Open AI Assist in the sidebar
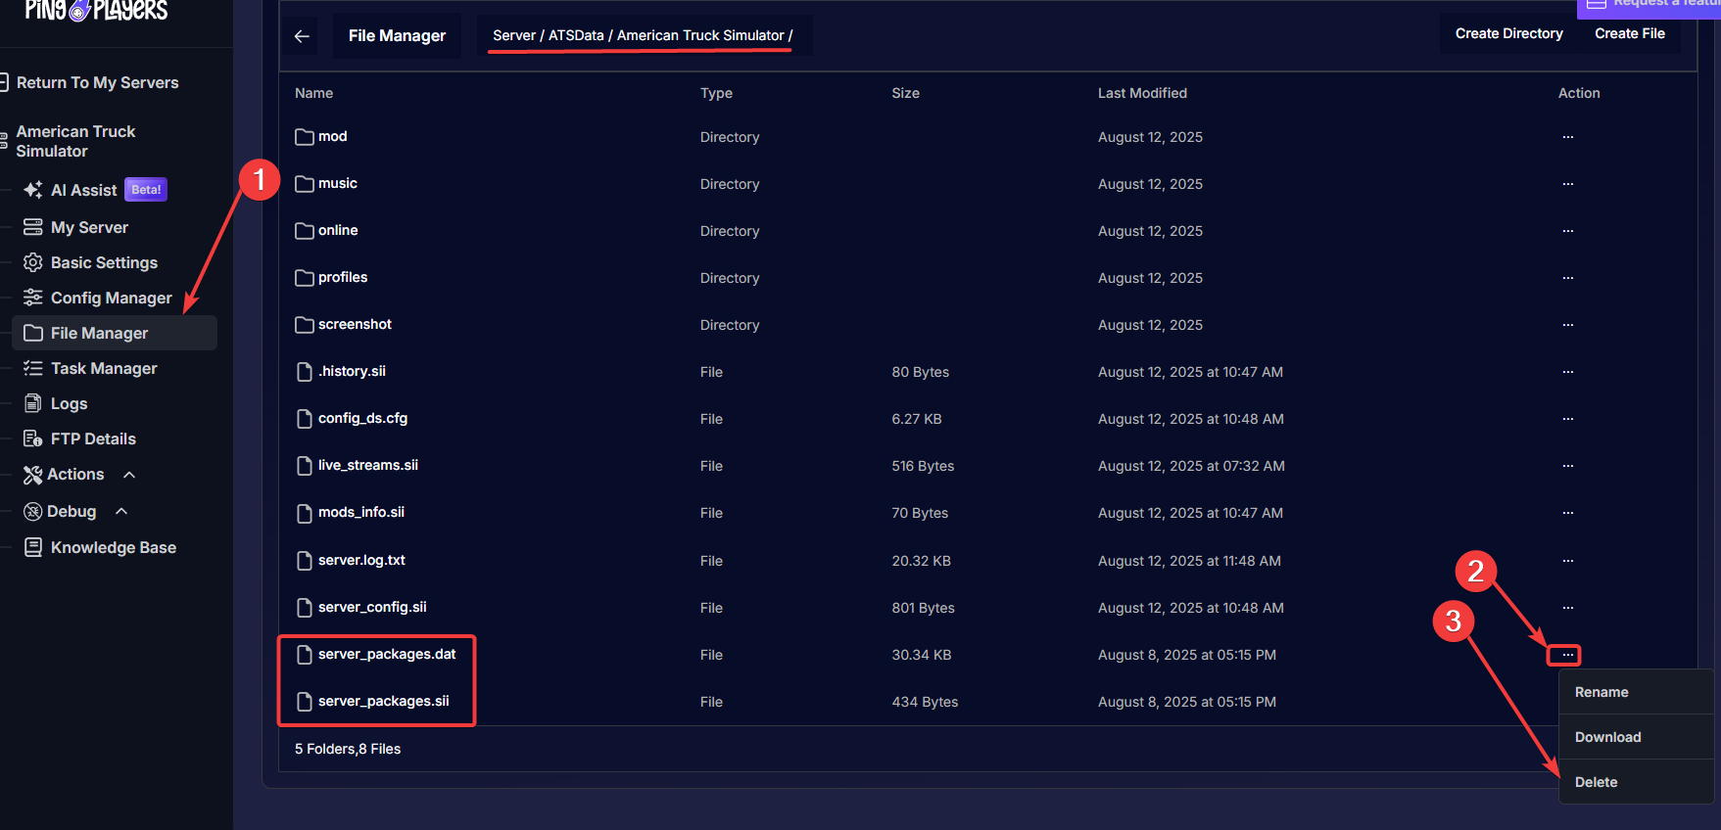This screenshot has height=830, width=1721. tap(83, 190)
